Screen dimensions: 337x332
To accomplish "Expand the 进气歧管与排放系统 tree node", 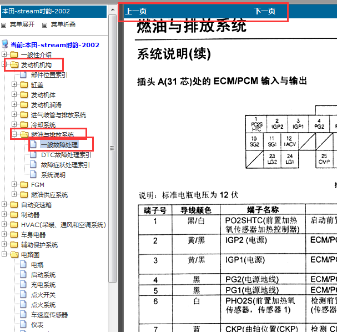I will click(x=14, y=114).
